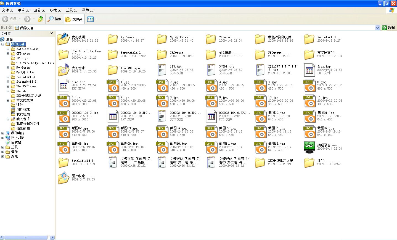Select 网上邻居 in the folder tree
Screen dimensions: 397x240
coord(18,137)
